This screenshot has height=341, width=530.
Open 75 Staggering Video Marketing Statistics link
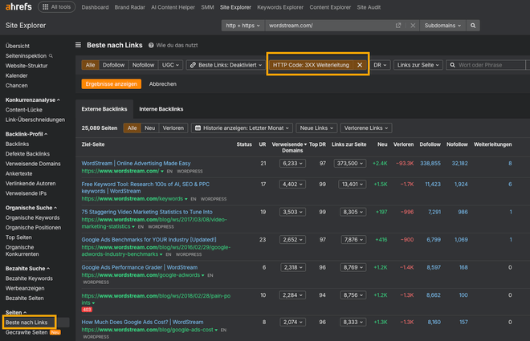(x=147, y=212)
